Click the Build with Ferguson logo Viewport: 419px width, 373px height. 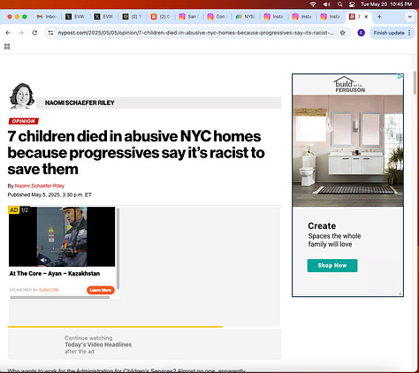tap(349, 85)
